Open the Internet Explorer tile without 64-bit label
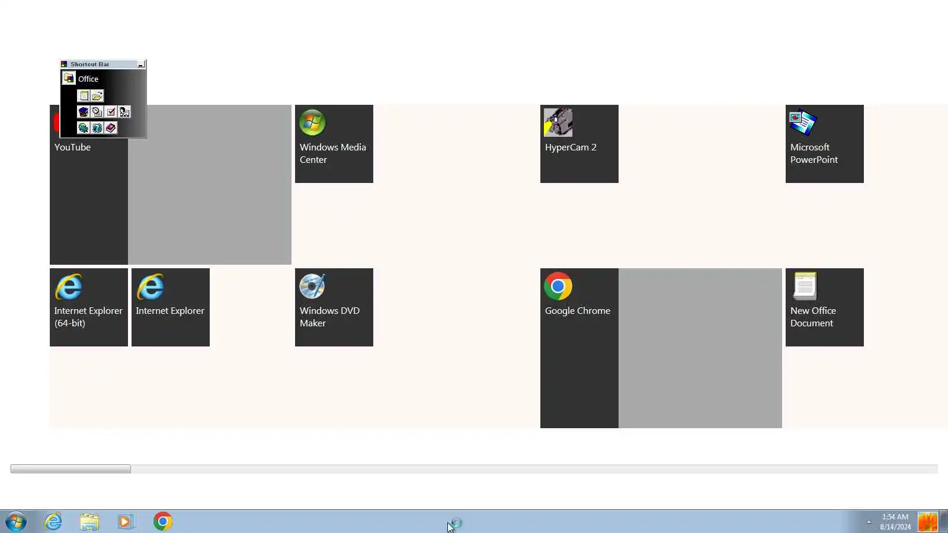The width and height of the screenshot is (948, 533). click(x=171, y=307)
